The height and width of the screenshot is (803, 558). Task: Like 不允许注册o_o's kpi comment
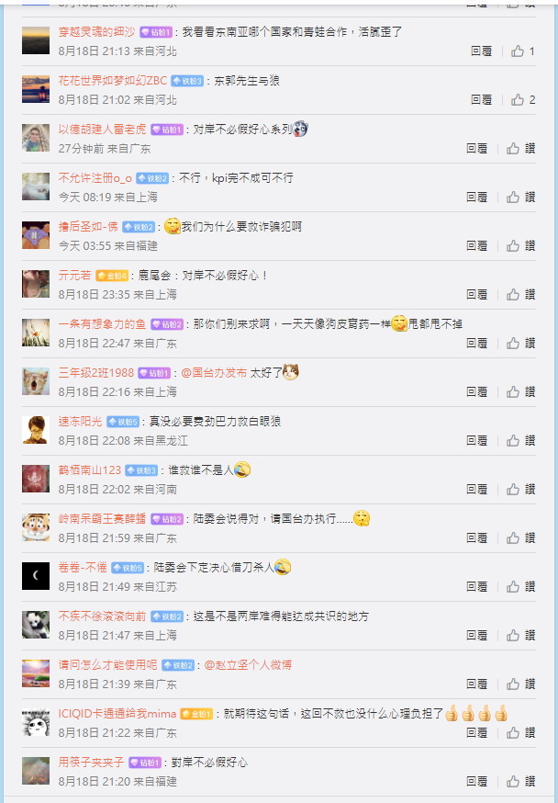pyautogui.click(x=520, y=198)
